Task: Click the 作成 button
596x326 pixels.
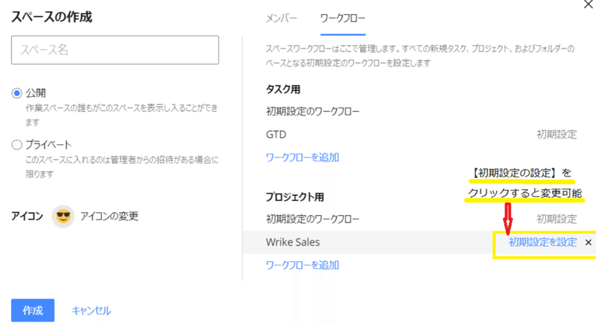Action: [x=33, y=310]
